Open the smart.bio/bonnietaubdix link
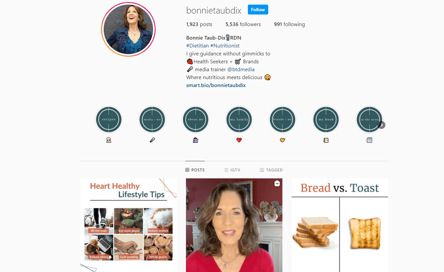444x272 pixels. coord(216,85)
